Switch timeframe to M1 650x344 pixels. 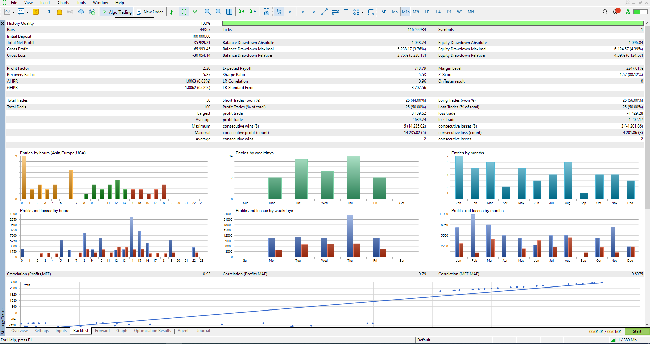pos(384,12)
